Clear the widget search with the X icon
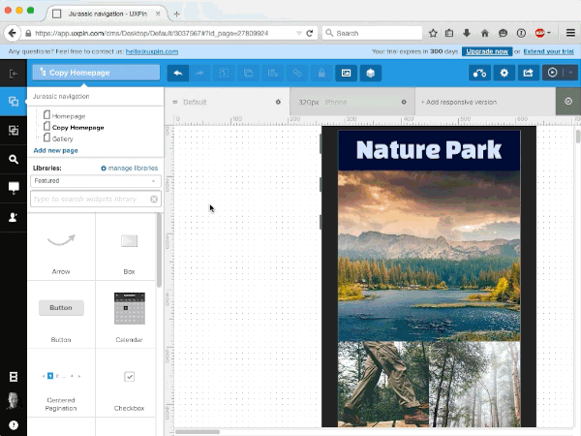 point(154,199)
